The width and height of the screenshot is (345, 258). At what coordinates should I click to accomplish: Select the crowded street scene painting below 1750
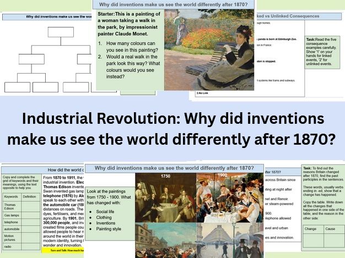[x=165, y=240]
